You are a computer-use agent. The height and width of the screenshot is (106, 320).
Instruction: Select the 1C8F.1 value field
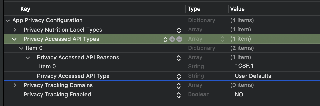point(244,66)
